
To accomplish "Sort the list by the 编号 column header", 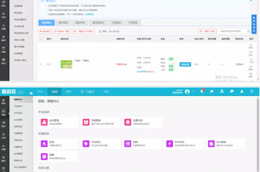I will [50, 39].
